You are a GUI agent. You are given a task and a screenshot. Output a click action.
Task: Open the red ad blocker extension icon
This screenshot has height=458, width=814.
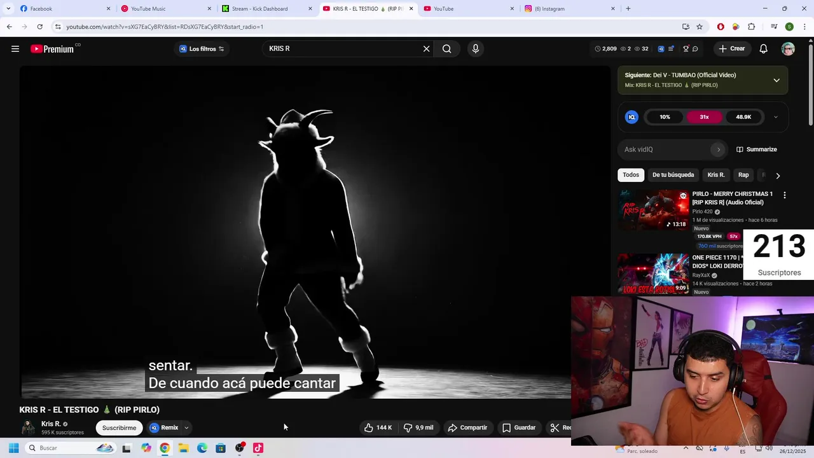721,27
